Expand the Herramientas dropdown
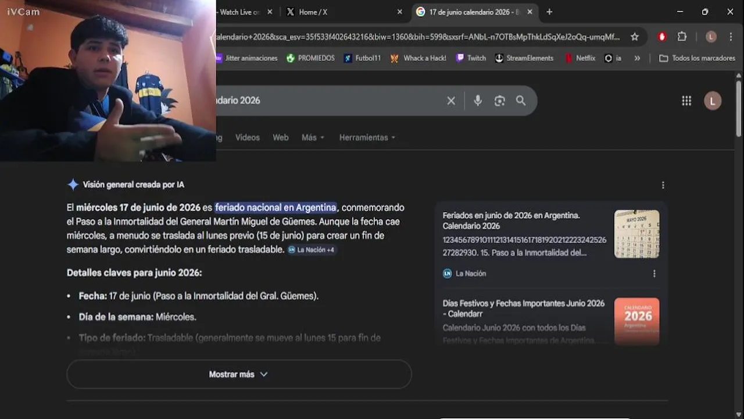Image resolution: width=744 pixels, height=419 pixels. (x=367, y=138)
